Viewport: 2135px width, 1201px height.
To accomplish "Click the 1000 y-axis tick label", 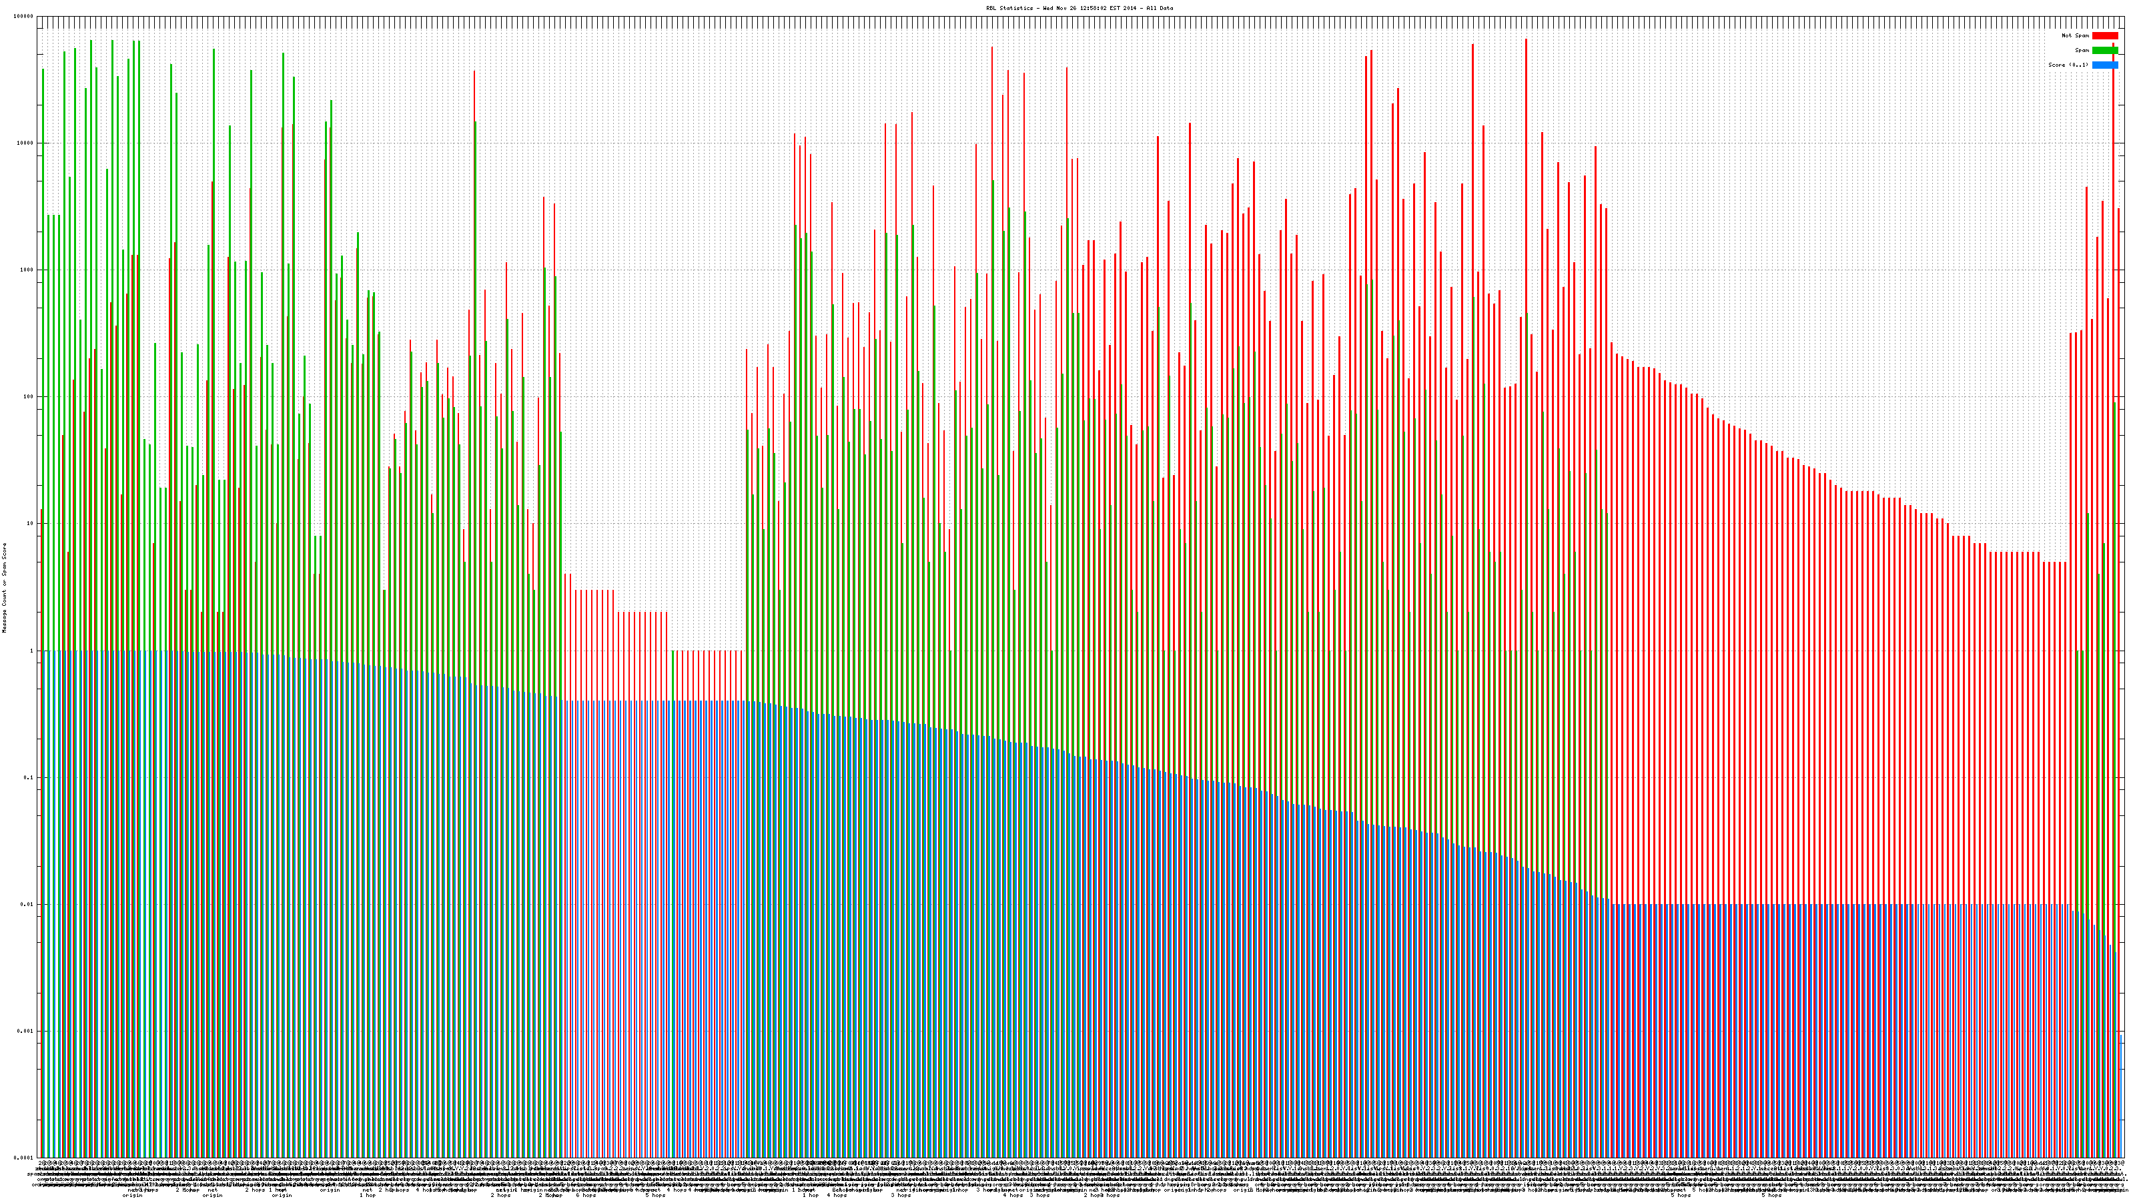I will tap(27, 270).
